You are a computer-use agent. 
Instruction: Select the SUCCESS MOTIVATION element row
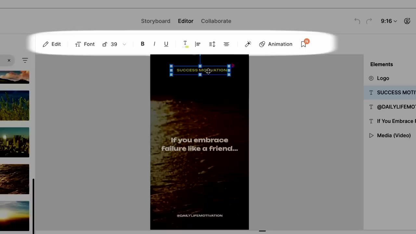click(x=390, y=93)
